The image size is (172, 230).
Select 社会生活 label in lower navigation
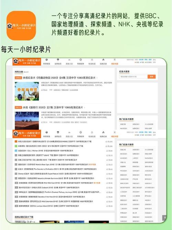(92, 137)
